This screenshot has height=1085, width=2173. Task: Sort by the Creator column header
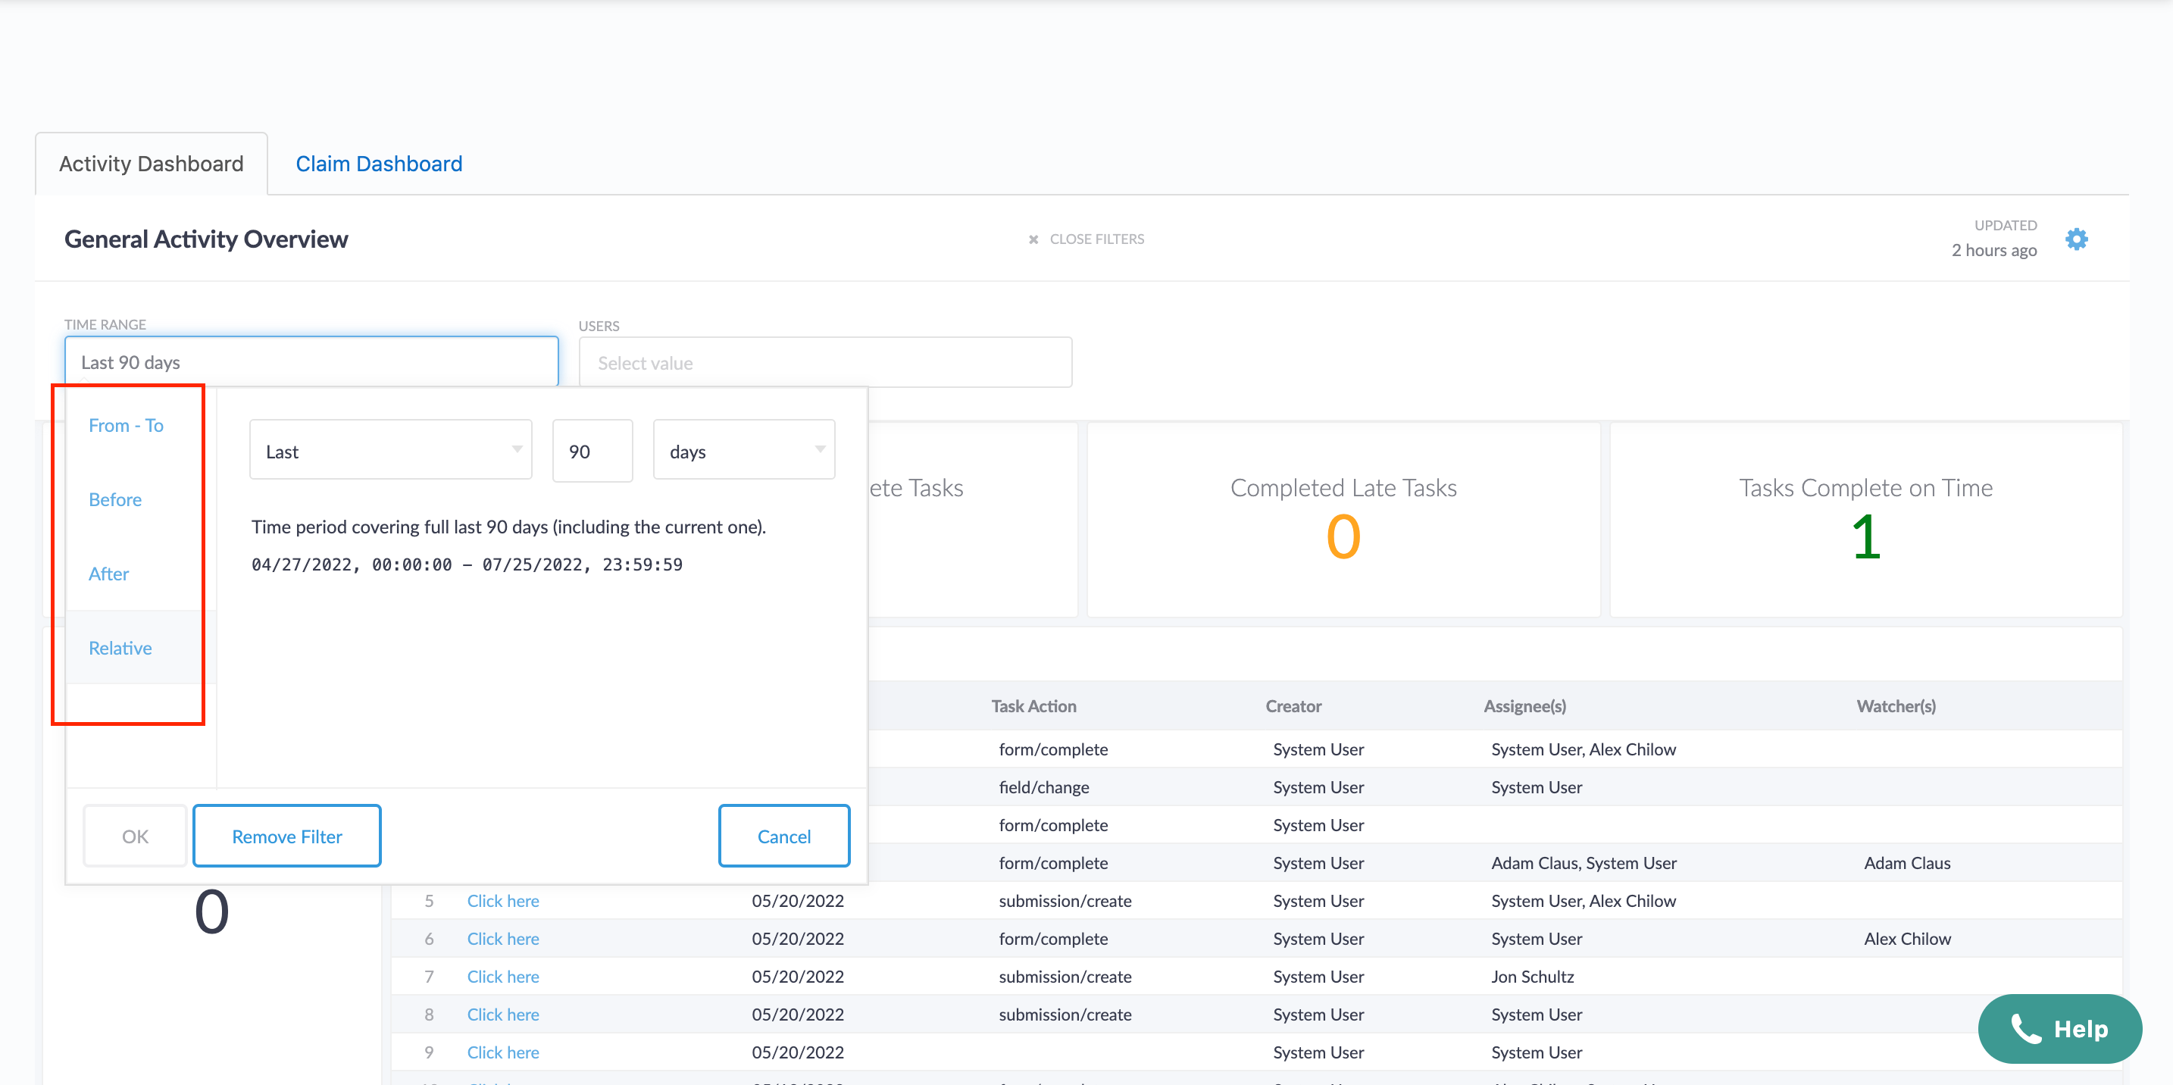(x=1293, y=706)
